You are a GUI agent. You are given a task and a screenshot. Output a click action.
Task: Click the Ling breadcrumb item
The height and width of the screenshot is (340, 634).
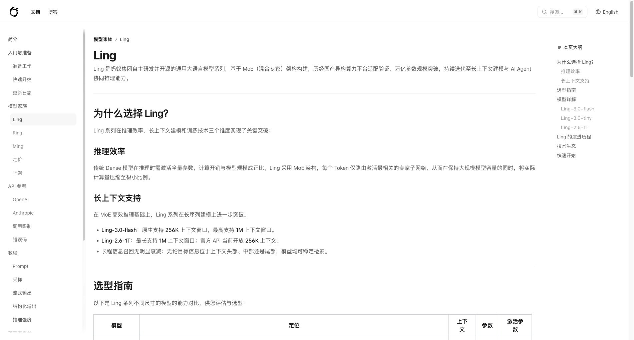tap(124, 39)
